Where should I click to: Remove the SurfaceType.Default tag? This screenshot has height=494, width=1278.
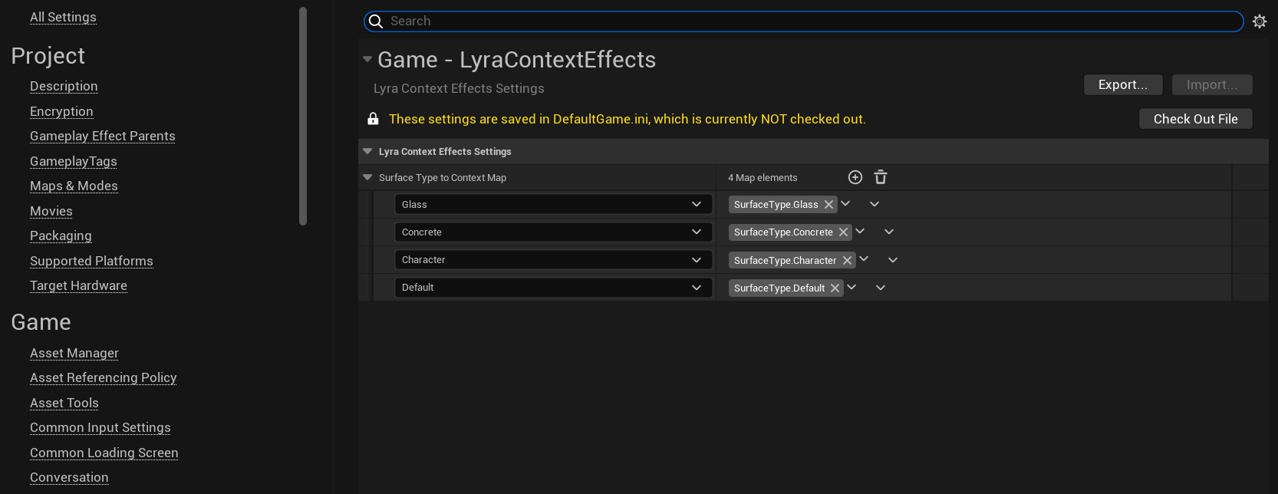tap(835, 288)
